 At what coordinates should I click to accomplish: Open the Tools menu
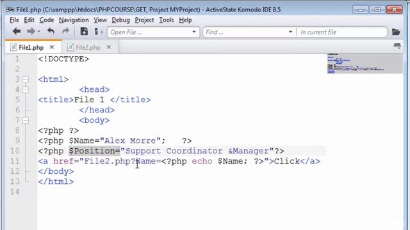click(167, 20)
